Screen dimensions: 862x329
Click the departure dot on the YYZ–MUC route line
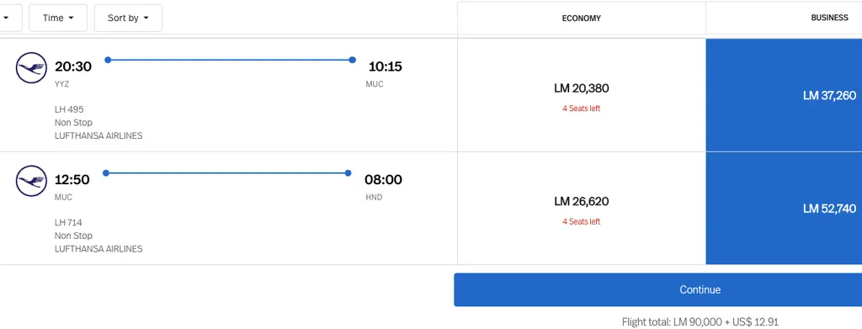(108, 60)
